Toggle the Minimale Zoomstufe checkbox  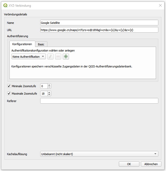pos(9,86)
